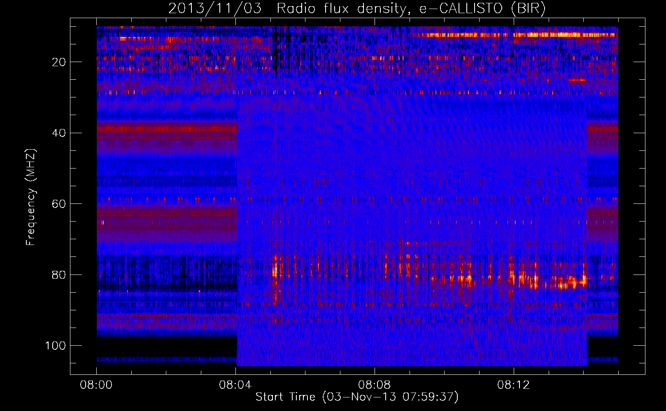This screenshot has width=666, height=411.
Task: Click the plot title 'Radio flux density, e-CALLISTO (BIR)'
Action: (411, 9)
